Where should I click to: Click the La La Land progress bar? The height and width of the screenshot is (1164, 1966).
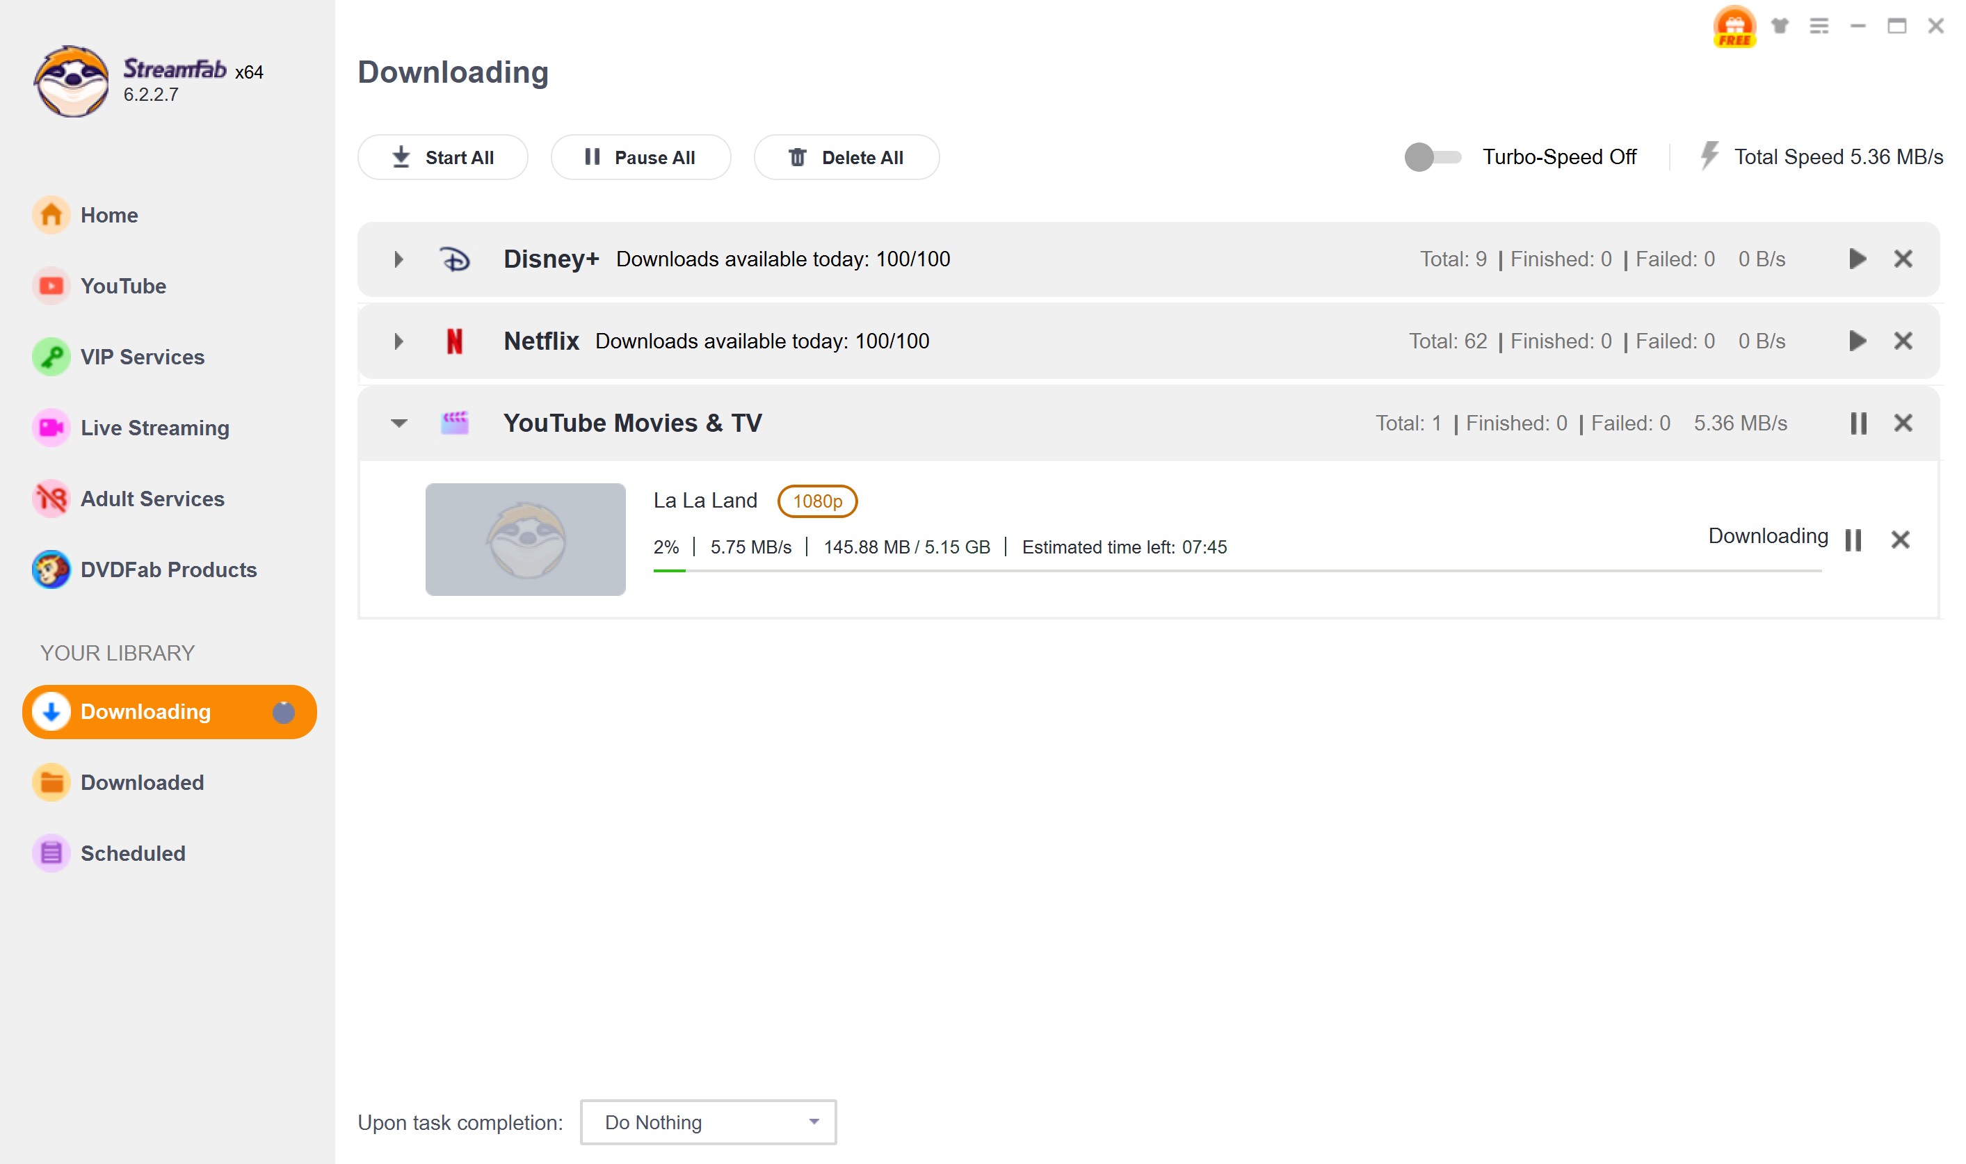click(x=1237, y=571)
